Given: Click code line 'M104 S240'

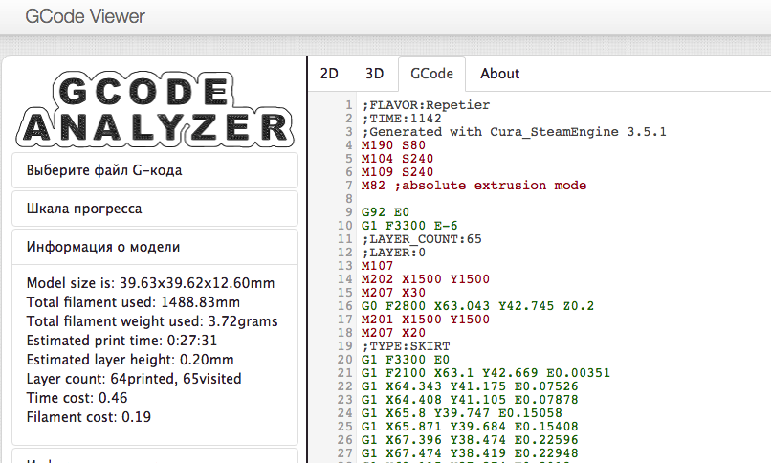Looking at the screenshot, I should [397, 159].
